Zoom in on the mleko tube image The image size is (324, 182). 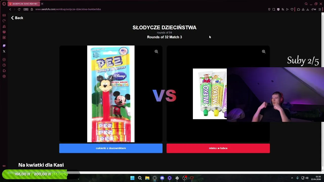[264, 52]
